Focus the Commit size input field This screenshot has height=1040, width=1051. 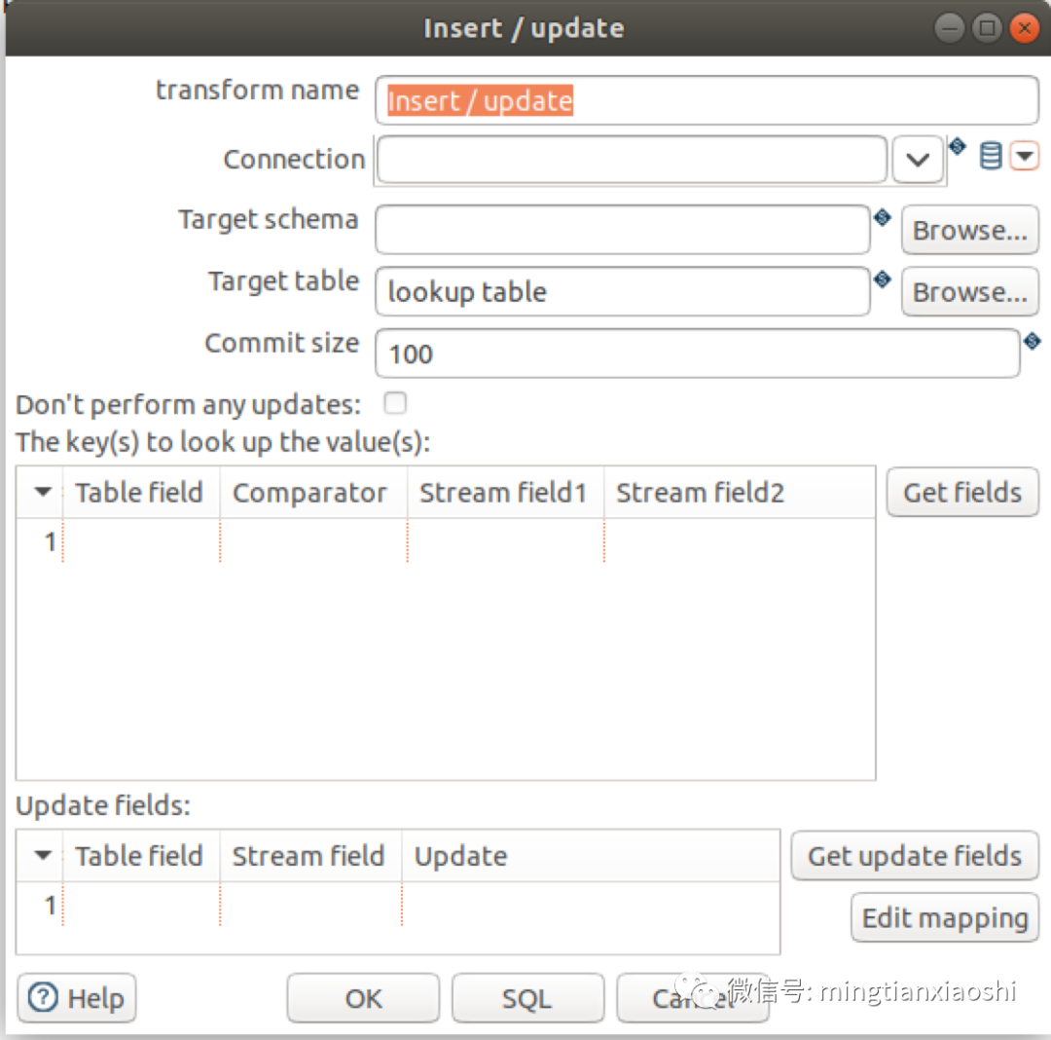[697, 353]
